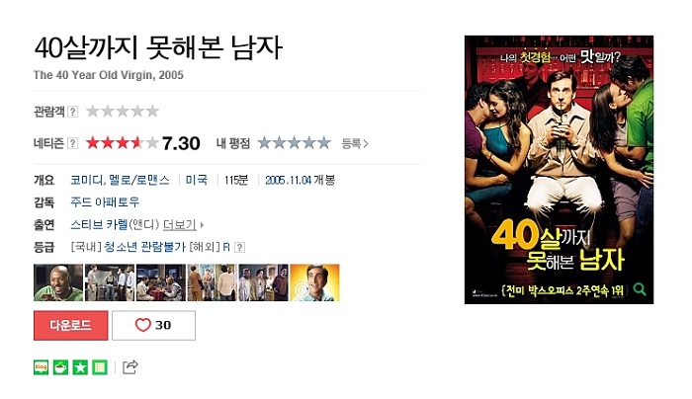This screenshot has width=692, height=399.
Task: Click the green memo share icon
Action: click(x=100, y=367)
